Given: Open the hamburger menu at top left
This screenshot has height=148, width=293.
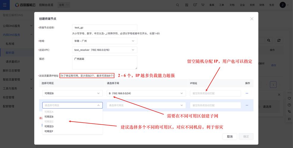Looking at the screenshot, I should [x=4, y=5].
